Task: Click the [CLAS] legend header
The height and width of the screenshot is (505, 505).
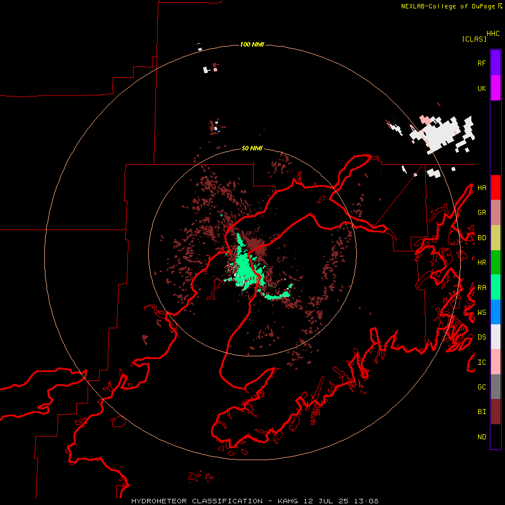Action: pos(474,39)
